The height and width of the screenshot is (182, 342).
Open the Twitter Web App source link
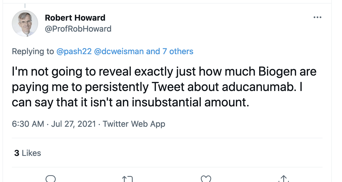click(134, 124)
